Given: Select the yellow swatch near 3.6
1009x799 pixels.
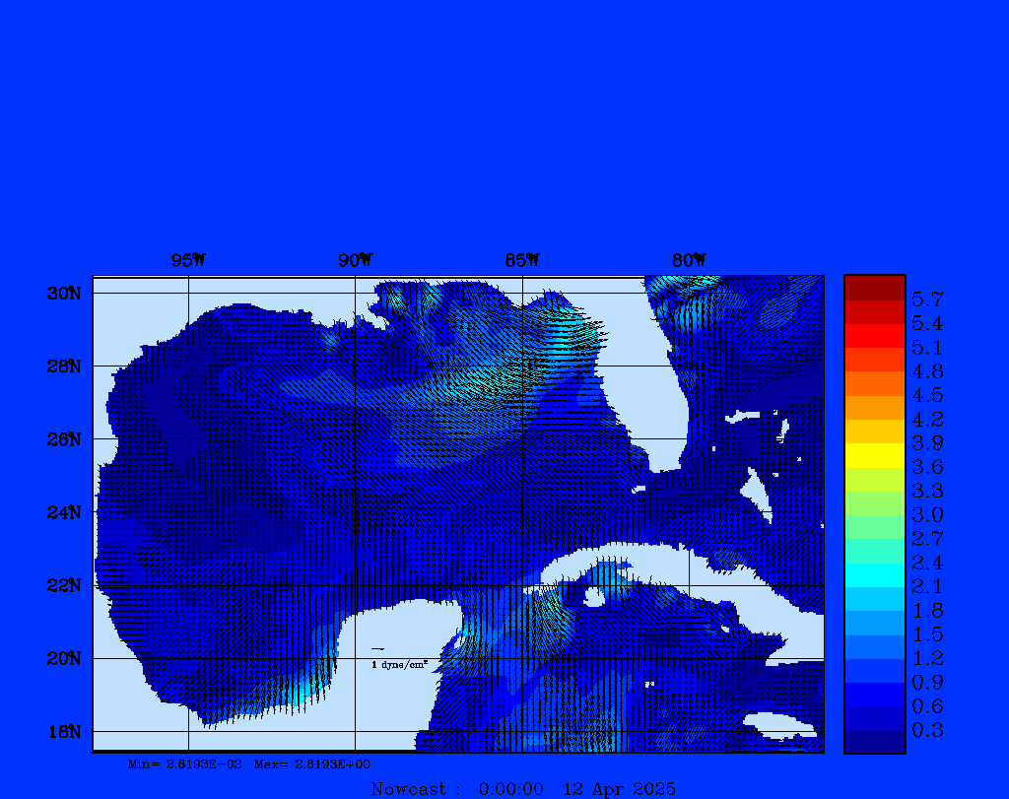Looking at the screenshot, I should pyautogui.click(x=874, y=455).
